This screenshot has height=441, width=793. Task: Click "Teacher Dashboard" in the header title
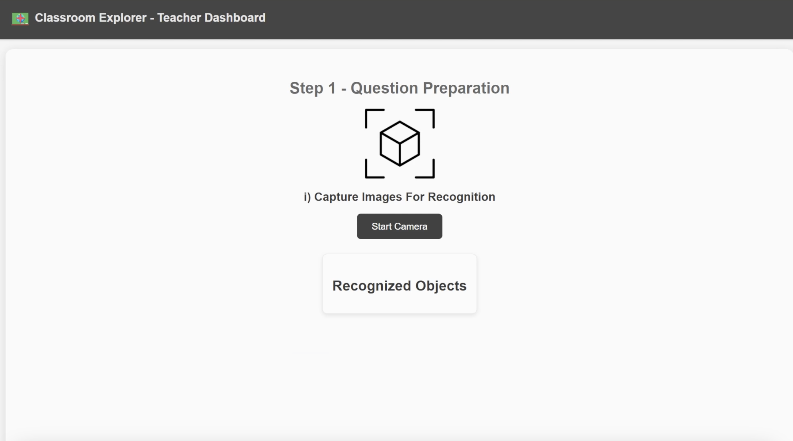pyautogui.click(x=211, y=18)
